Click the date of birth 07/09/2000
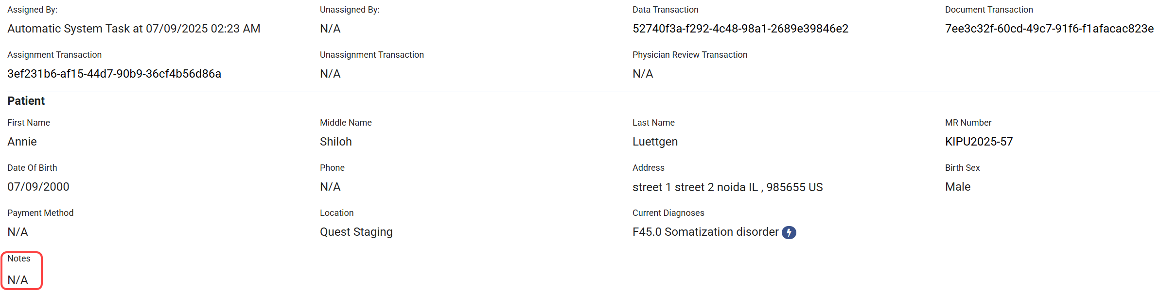The image size is (1160, 293). click(x=38, y=187)
